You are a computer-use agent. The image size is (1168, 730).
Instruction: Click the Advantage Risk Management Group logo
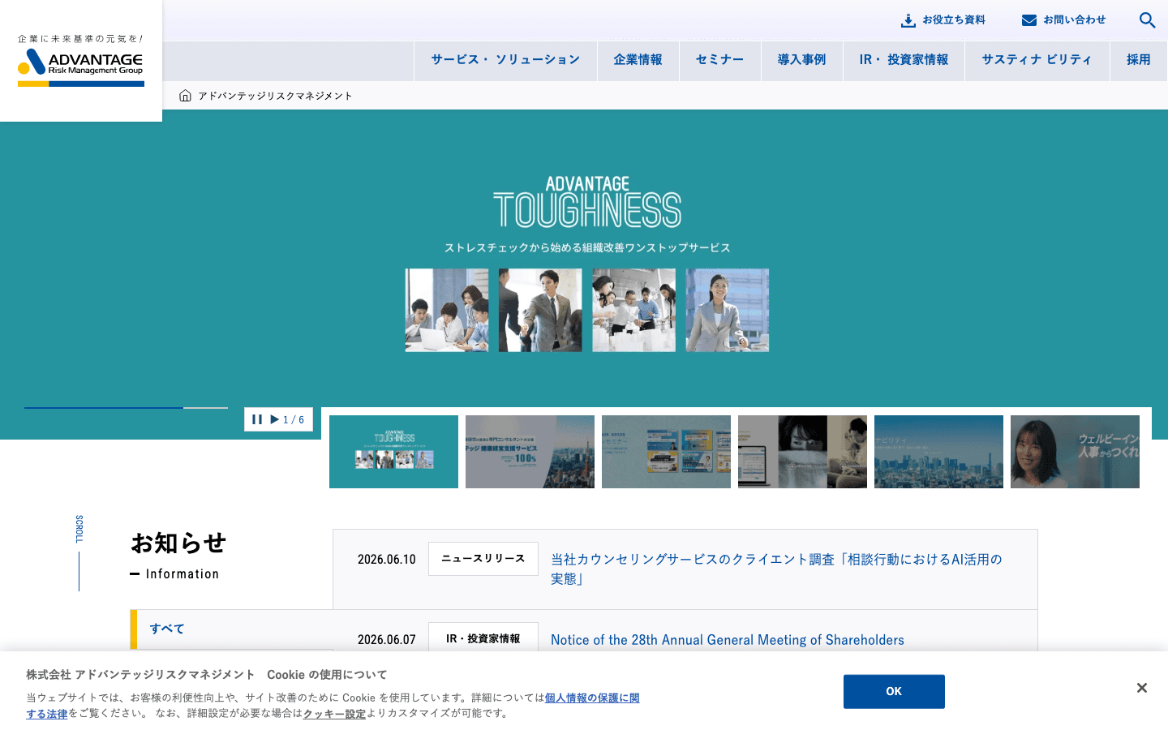point(81,61)
